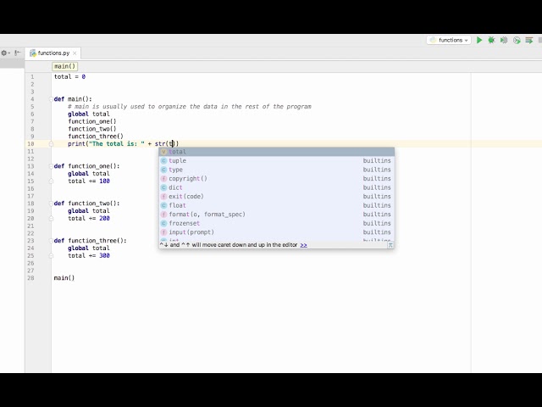This screenshot has height=407, width=542.
Task: Click the function_three() call on line 9
Action: click(96, 137)
